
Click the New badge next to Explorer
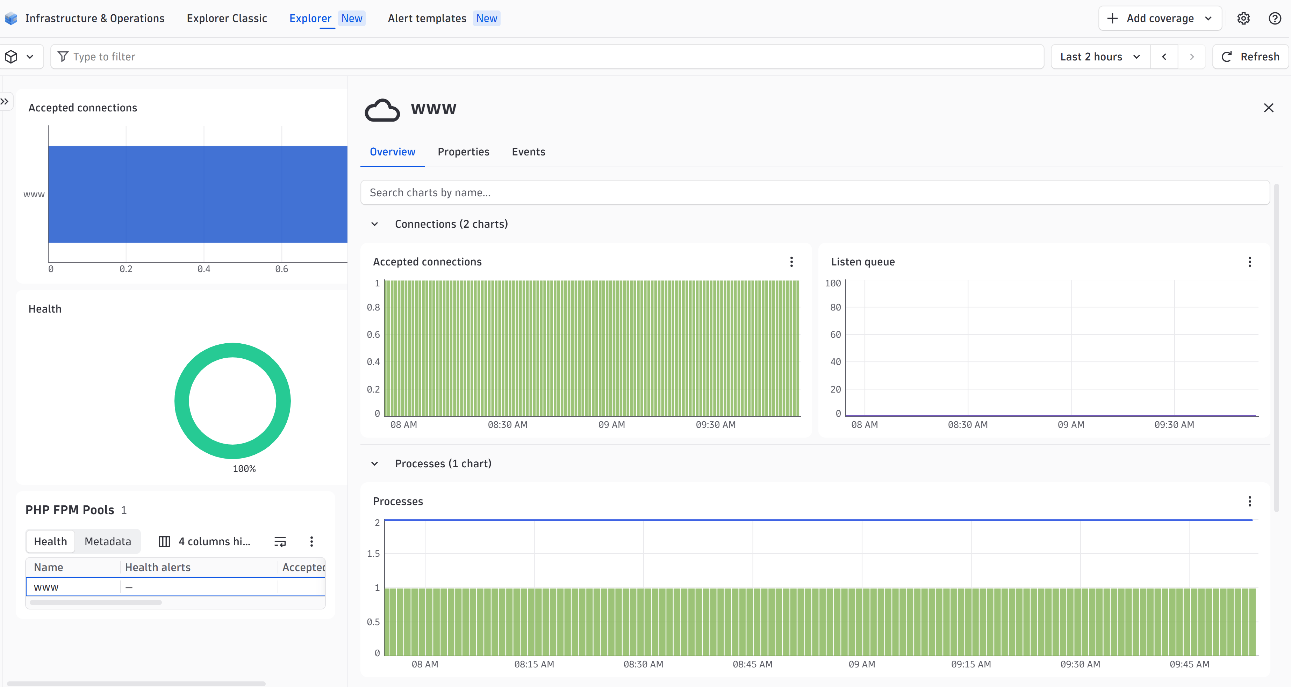pyautogui.click(x=352, y=19)
